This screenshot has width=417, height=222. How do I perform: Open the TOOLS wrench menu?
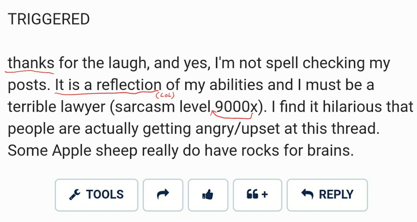[x=96, y=195]
